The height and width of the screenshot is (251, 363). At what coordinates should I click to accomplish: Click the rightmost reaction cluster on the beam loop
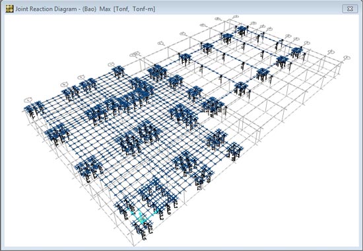(x=297, y=52)
